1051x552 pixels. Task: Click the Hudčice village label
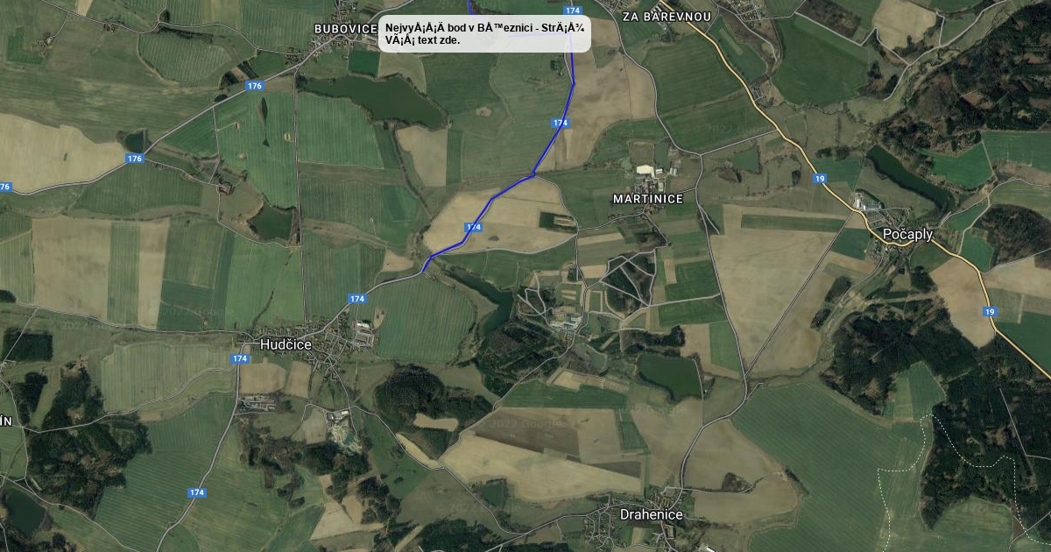(x=286, y=345)
